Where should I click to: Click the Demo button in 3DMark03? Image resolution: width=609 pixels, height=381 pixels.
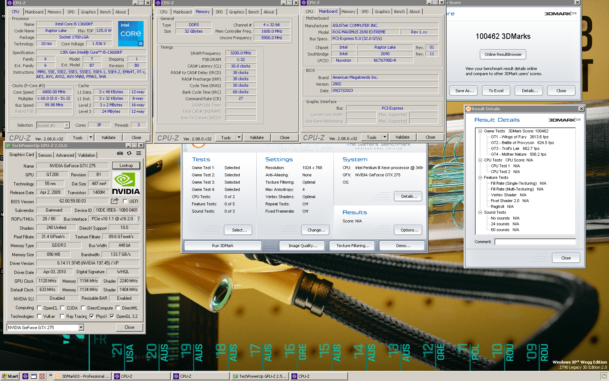403,246
